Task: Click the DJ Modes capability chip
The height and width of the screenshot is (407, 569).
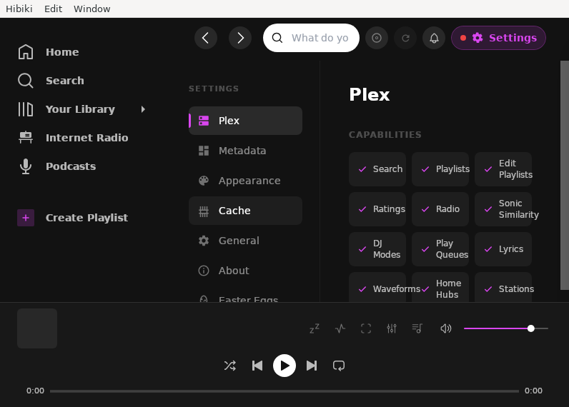Action: pos(377,249)
